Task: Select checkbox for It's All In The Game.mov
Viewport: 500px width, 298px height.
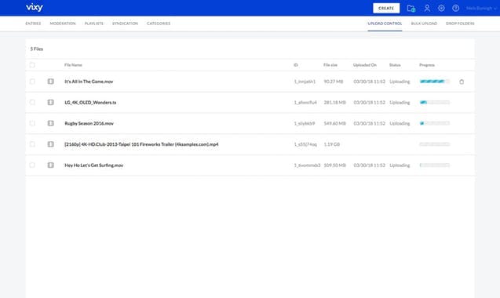Action: [32, 82]
